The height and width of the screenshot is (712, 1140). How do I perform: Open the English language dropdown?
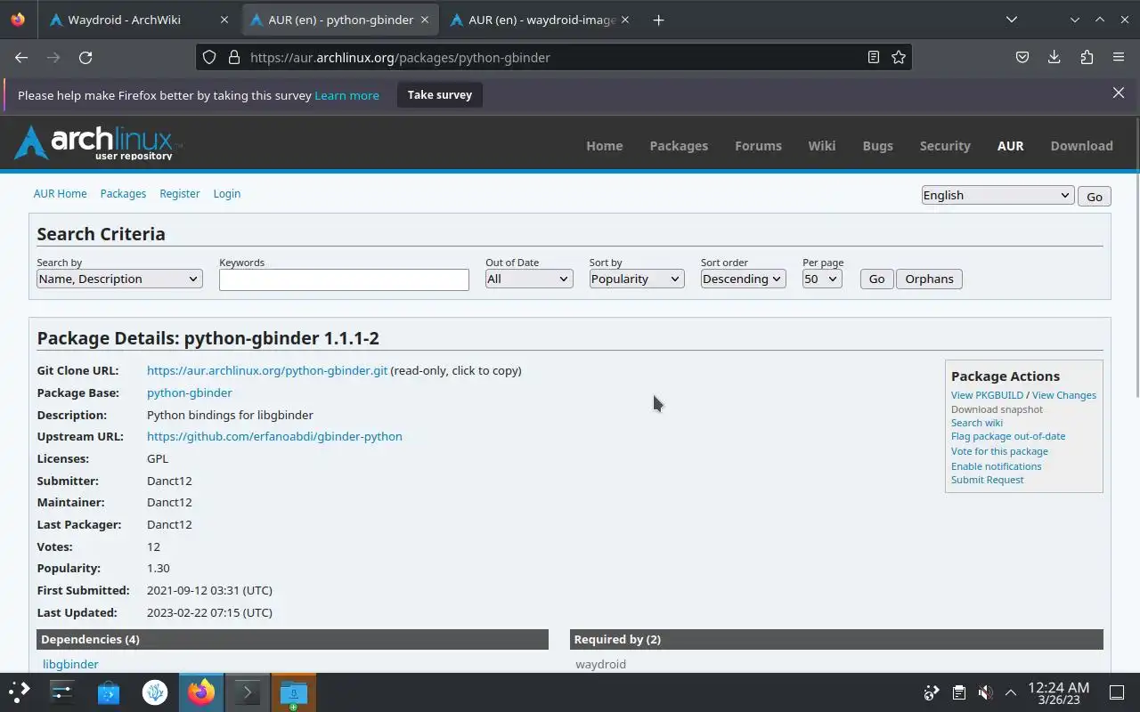(x=997, y=196)
